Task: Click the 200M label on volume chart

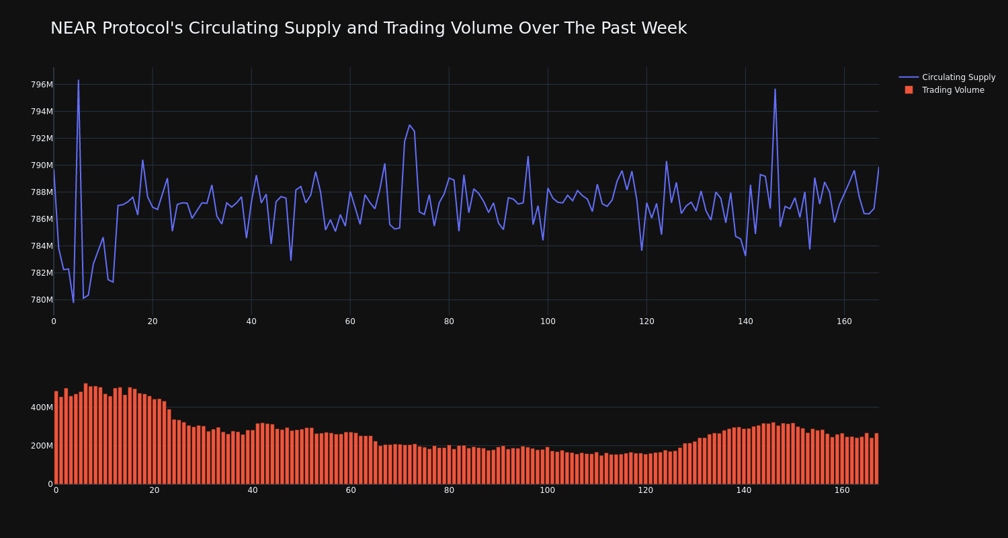Action: 42,446
